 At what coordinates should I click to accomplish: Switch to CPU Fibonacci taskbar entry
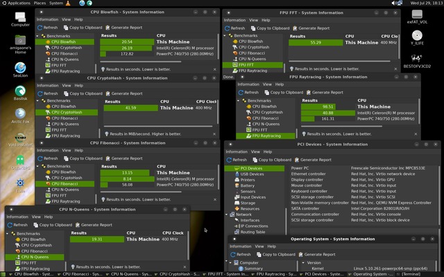80,274
